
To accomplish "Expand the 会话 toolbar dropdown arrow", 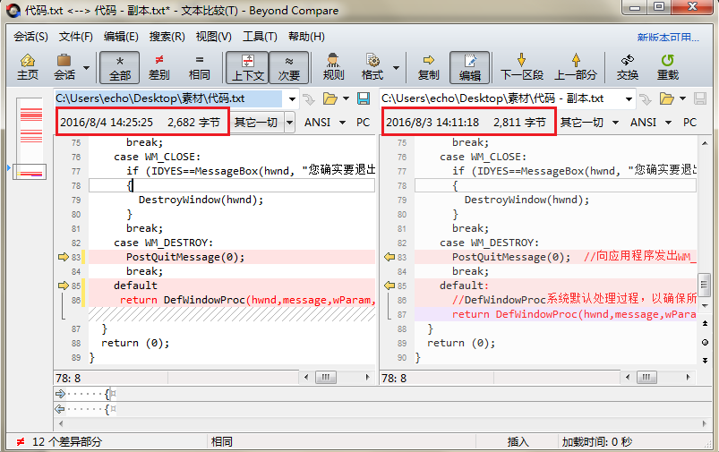I will point(86,68).
